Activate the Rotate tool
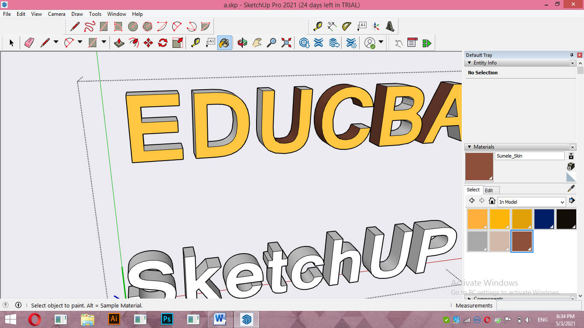This screenshot has height=328, width=584. (x=163, y=43)
